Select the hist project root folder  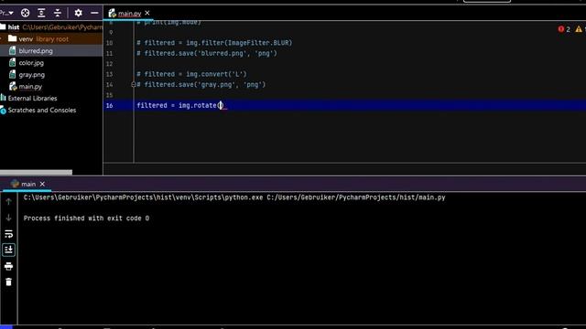click(x=51, y=27)
